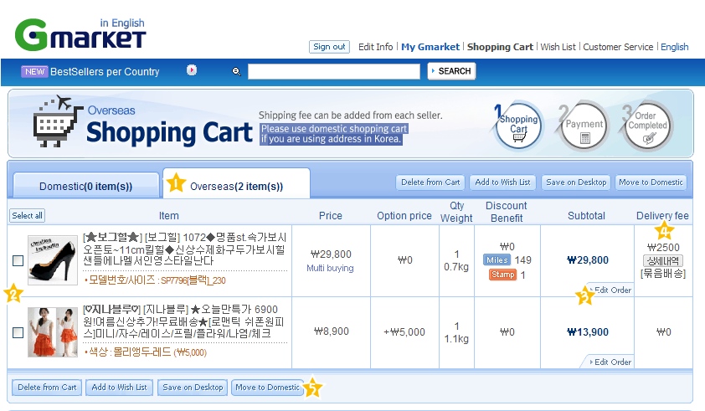Click the 149 miles value
The height and width of the screenshot is (411, 705).
(x=522, y=260)
